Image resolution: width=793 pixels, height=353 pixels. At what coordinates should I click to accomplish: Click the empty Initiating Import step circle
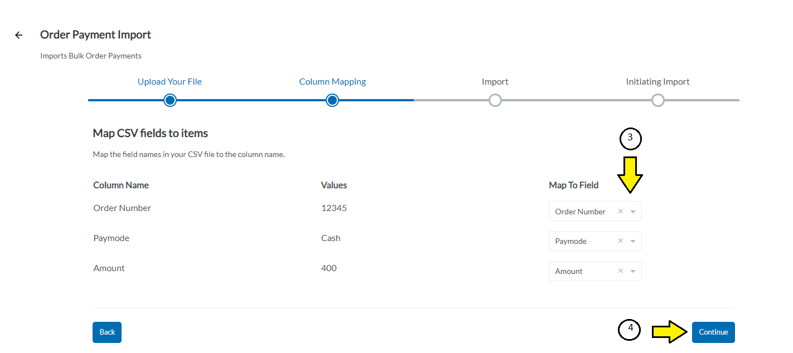point(657,100)
